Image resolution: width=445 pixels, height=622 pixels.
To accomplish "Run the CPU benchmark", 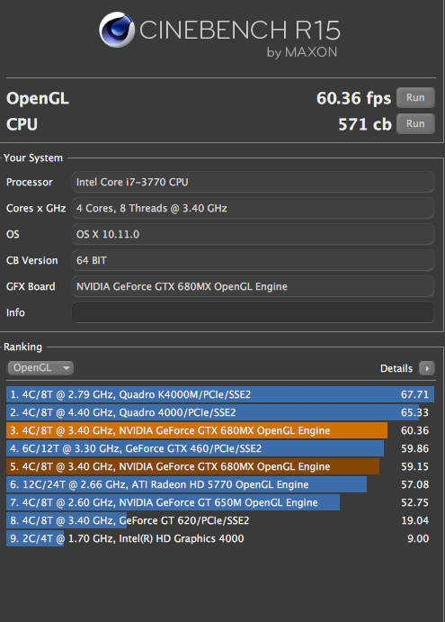I will point(415,123).
